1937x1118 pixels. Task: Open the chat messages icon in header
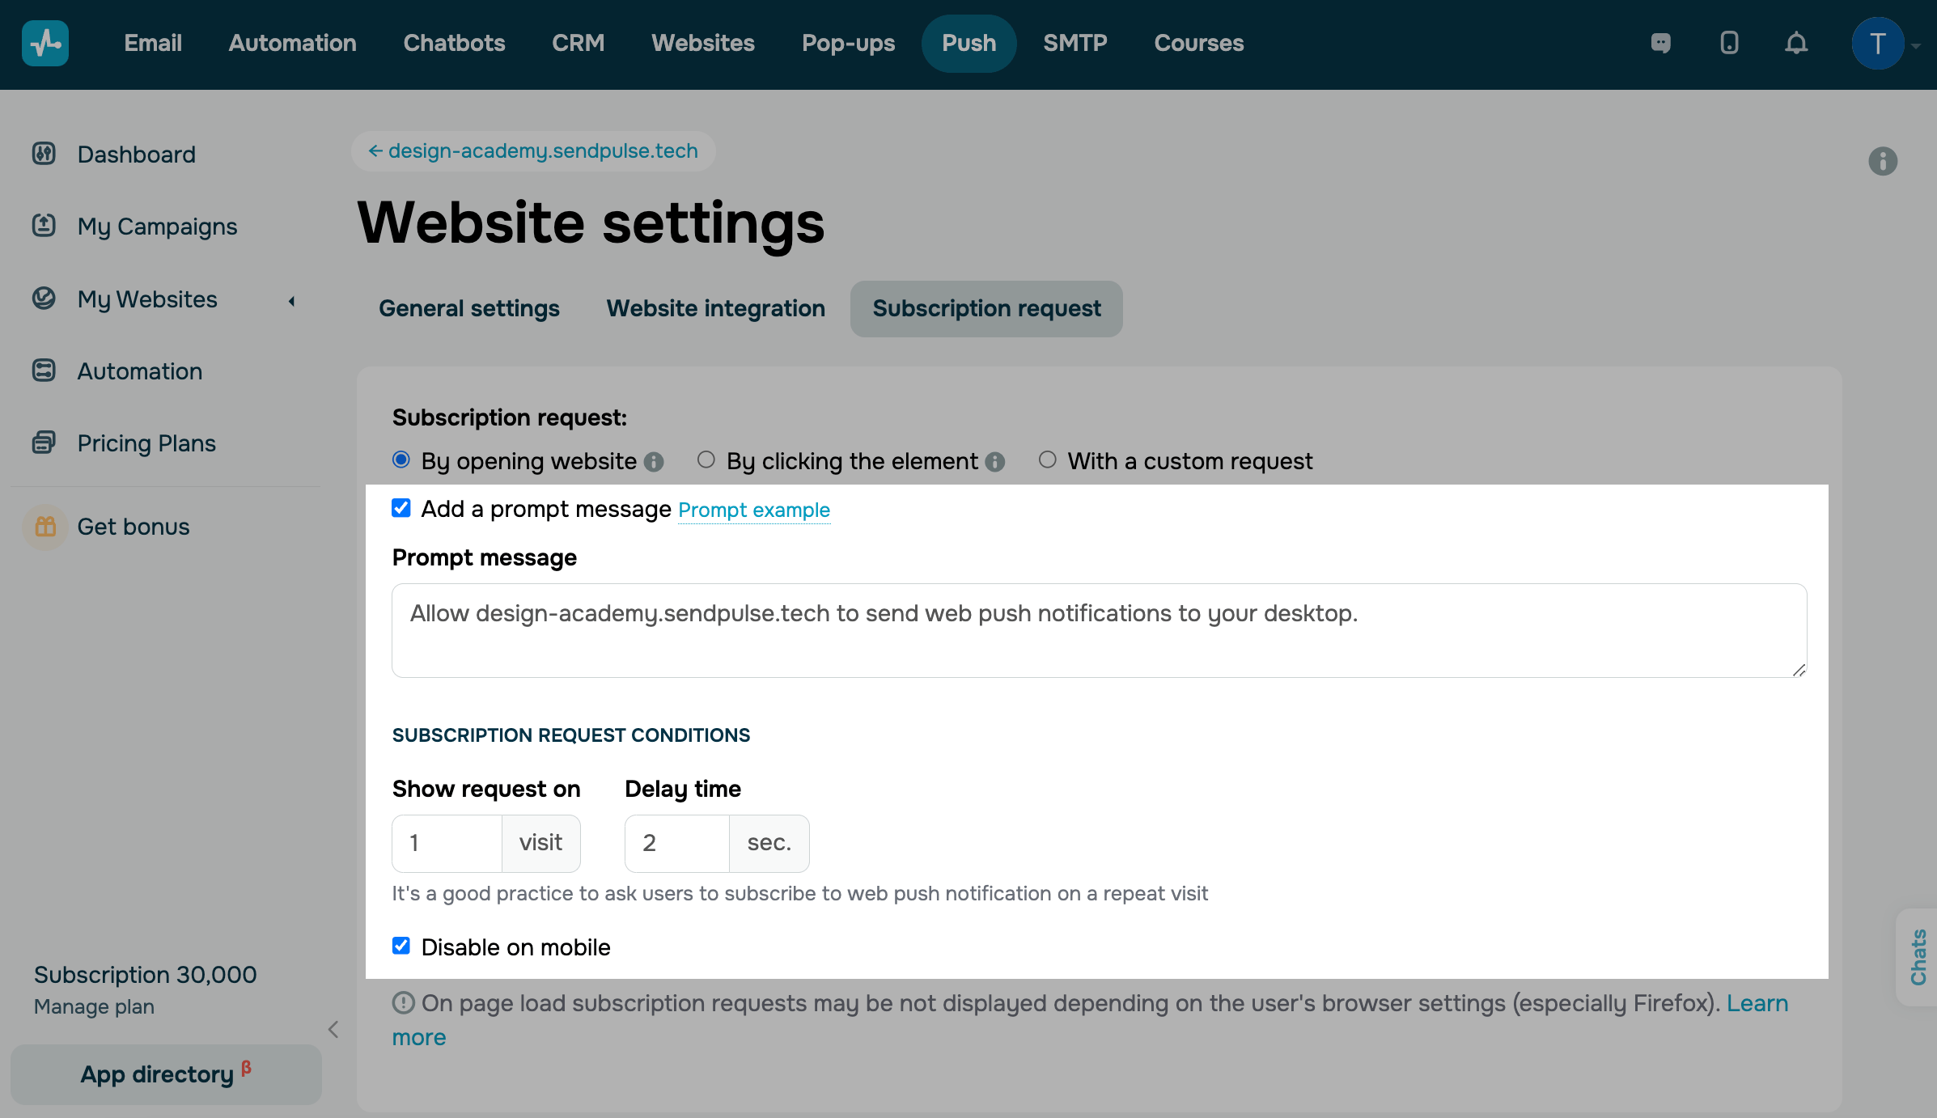(1660, 43)
